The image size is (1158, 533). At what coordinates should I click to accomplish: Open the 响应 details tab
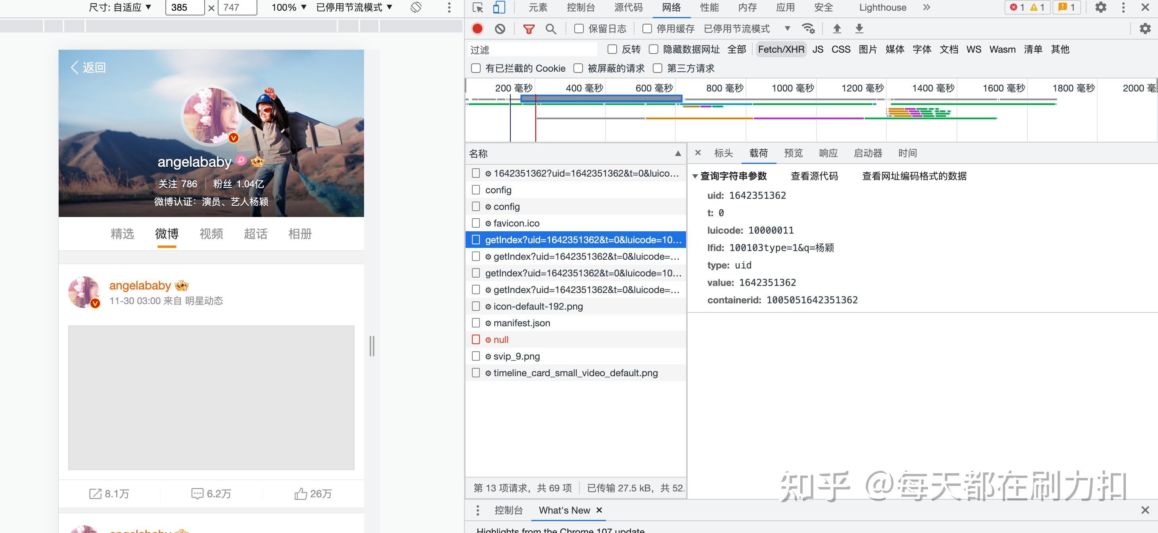pos(828,153)
